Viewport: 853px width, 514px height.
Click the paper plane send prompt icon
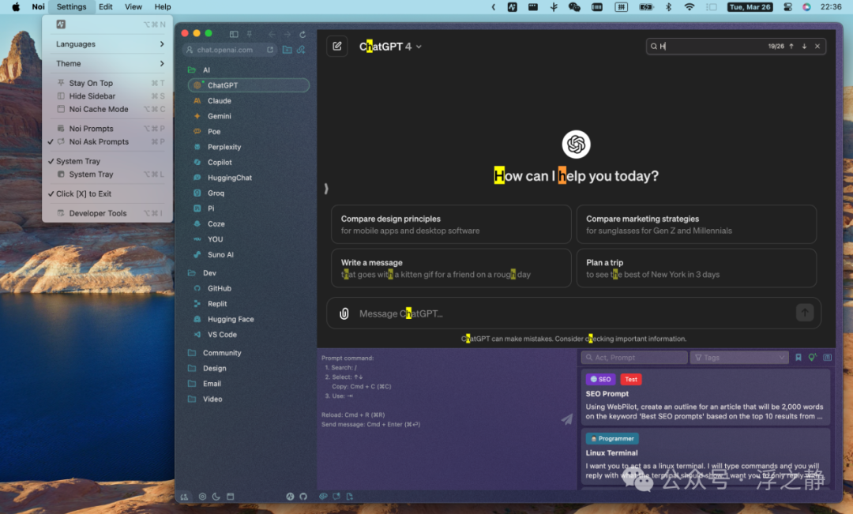[x=567, y=418]
